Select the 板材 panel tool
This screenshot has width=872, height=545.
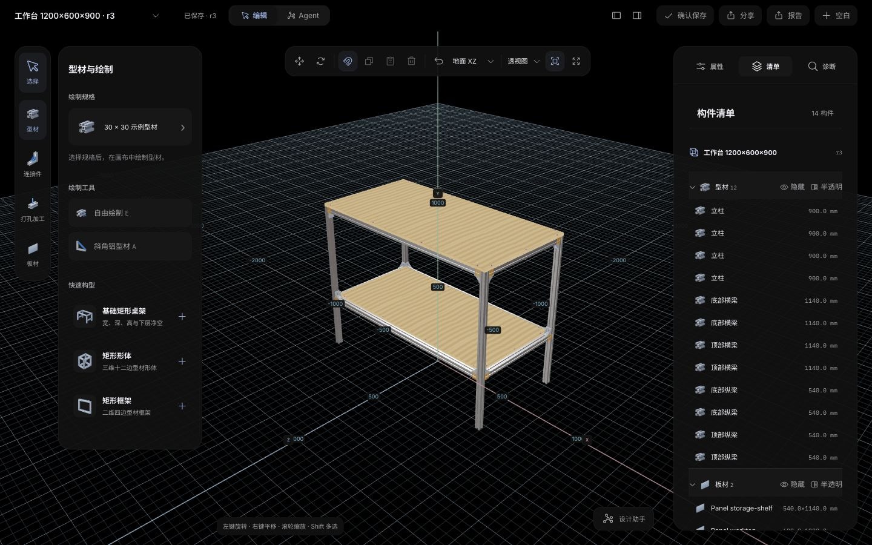point(33,253)
